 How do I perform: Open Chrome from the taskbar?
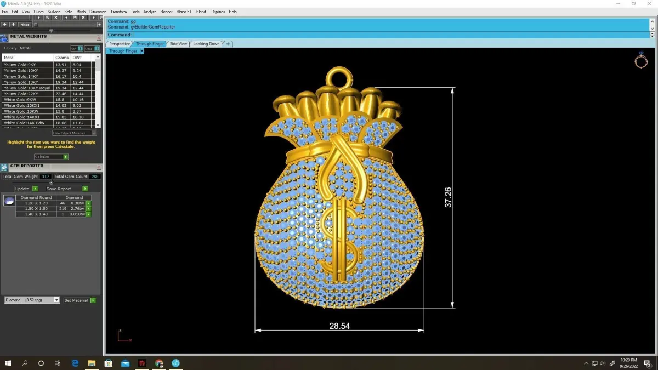pyautogui.click(x=159, y=363)
